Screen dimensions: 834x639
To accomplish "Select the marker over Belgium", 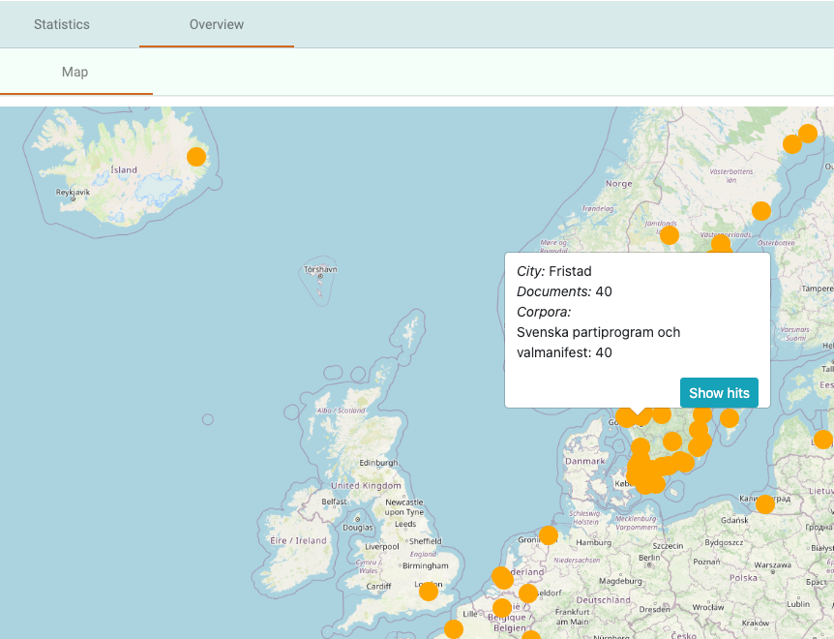I will pos(501,608).
